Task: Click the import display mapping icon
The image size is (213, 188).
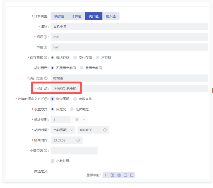Action: click(132, 175)
